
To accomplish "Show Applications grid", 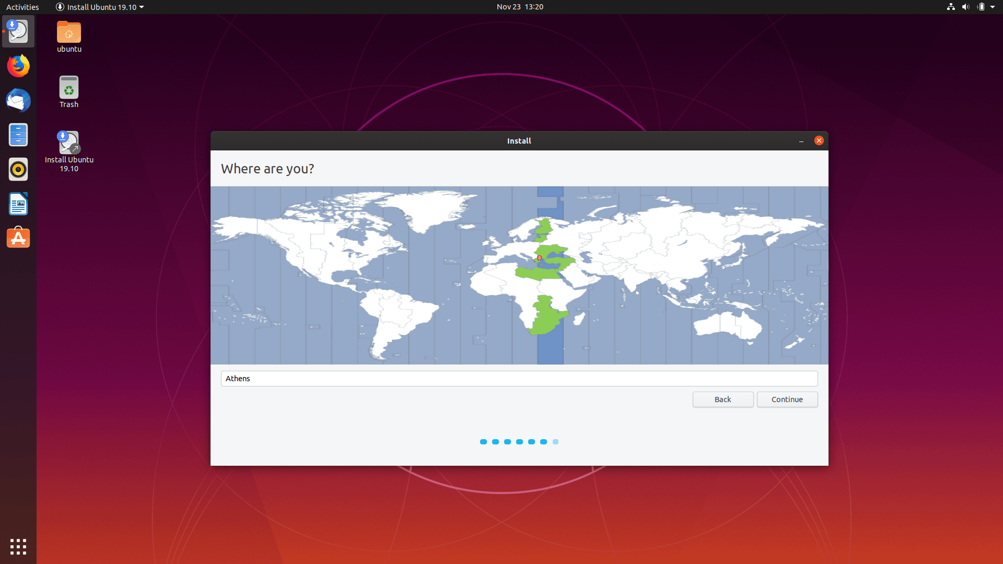I will click(x=18, y=546).
